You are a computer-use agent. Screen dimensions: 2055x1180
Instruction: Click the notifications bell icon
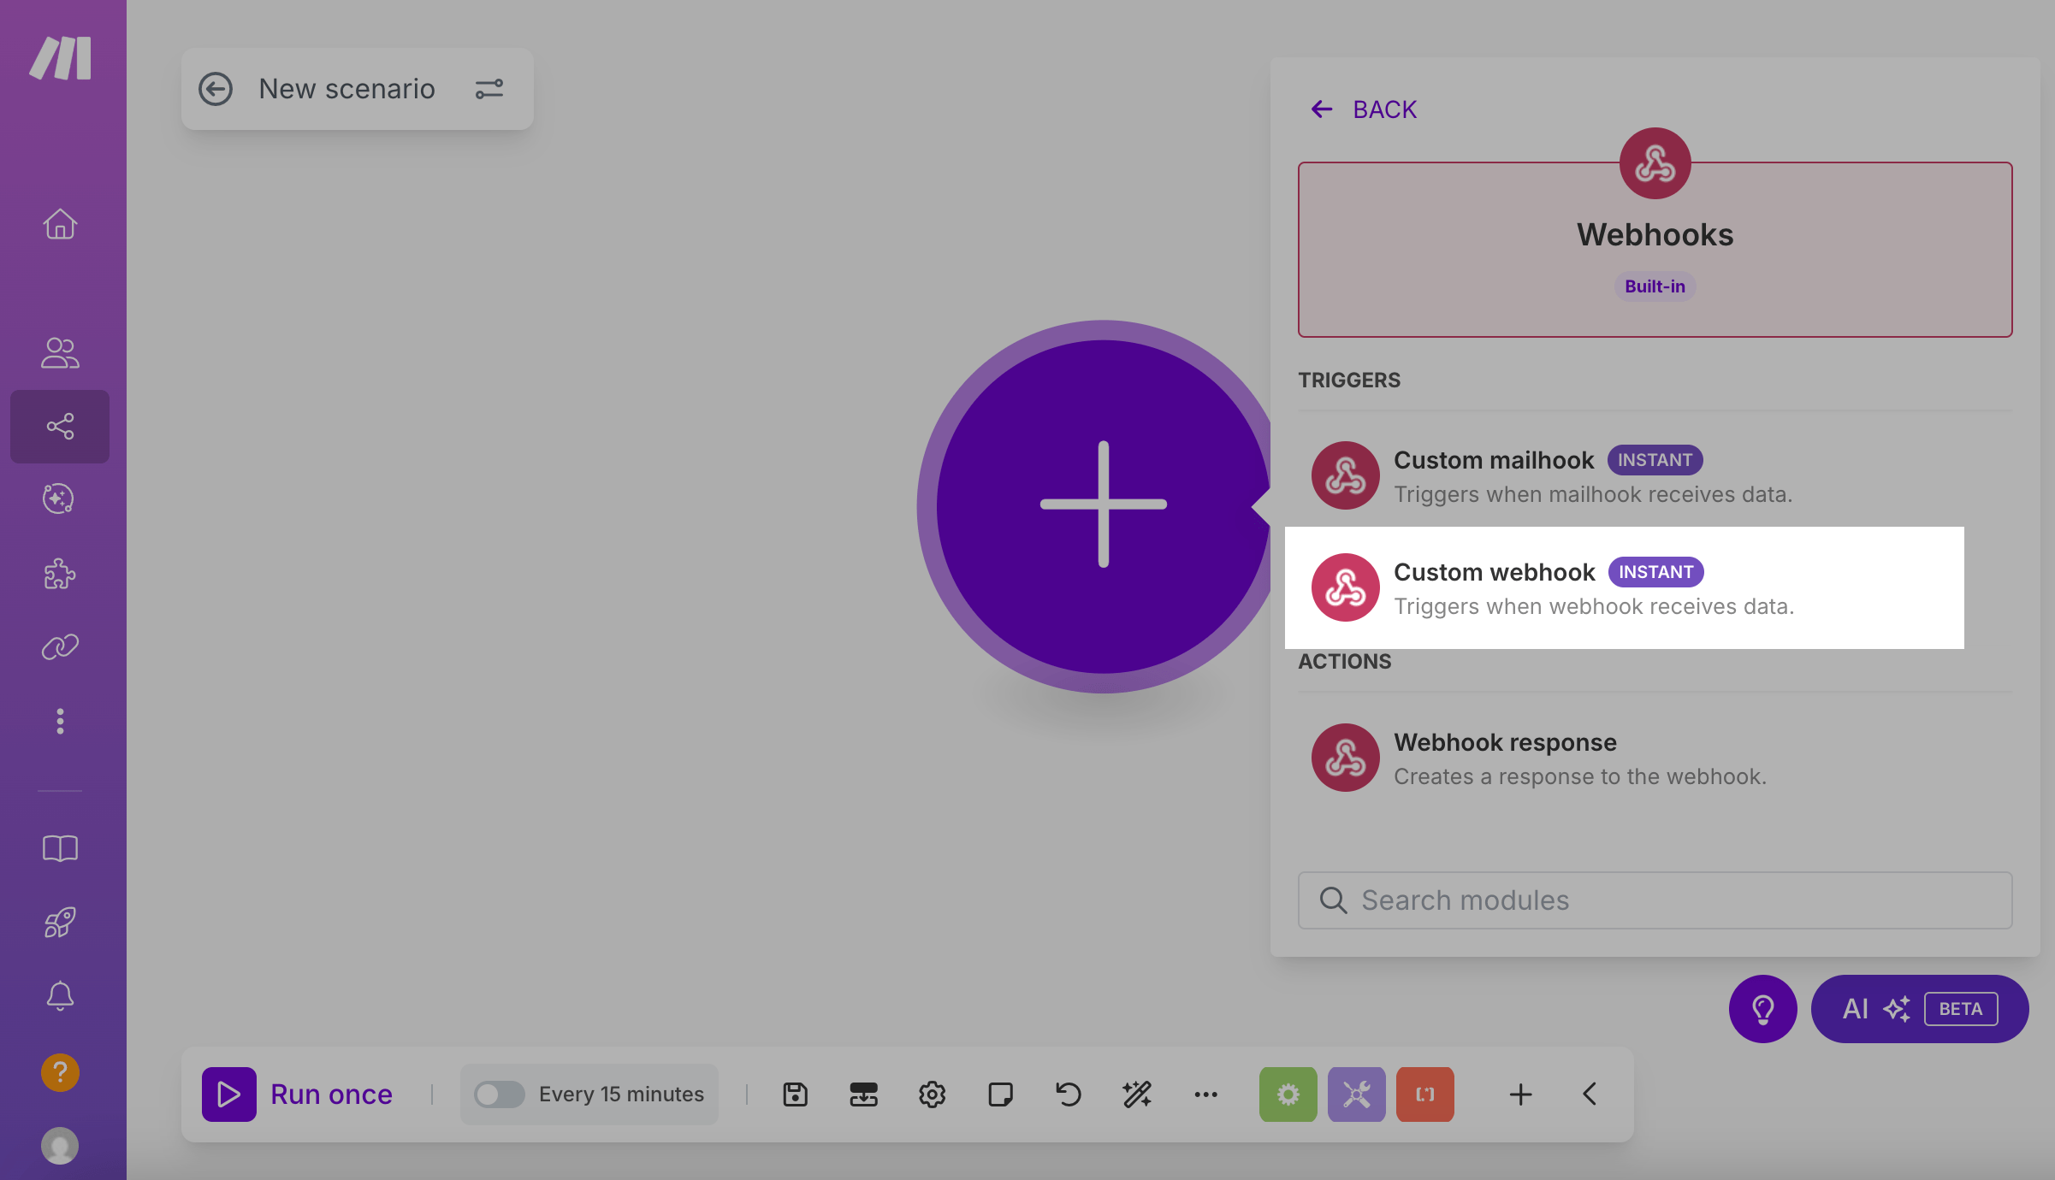click(60, 995)
